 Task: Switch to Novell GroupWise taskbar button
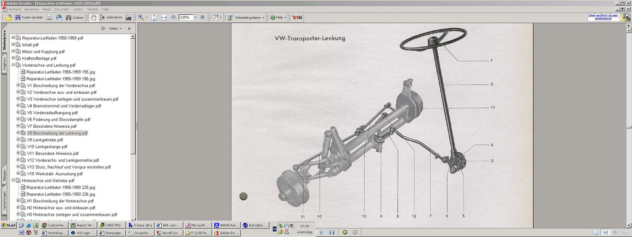tap(168, 233)
